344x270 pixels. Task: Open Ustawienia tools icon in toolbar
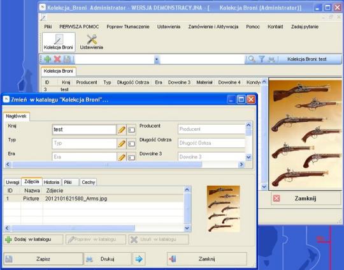[x=92, y=42]
